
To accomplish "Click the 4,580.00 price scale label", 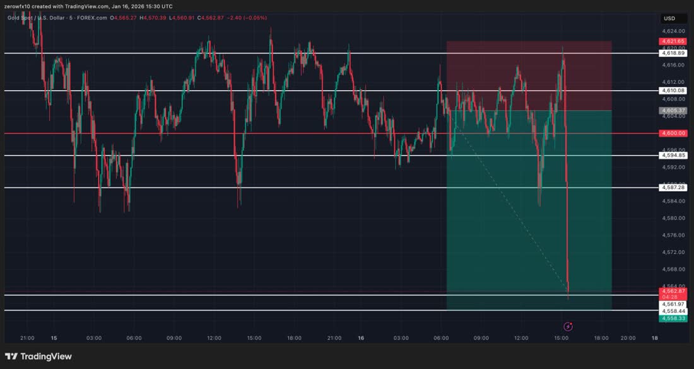I will pyautogui.click(x=673, y=218).
